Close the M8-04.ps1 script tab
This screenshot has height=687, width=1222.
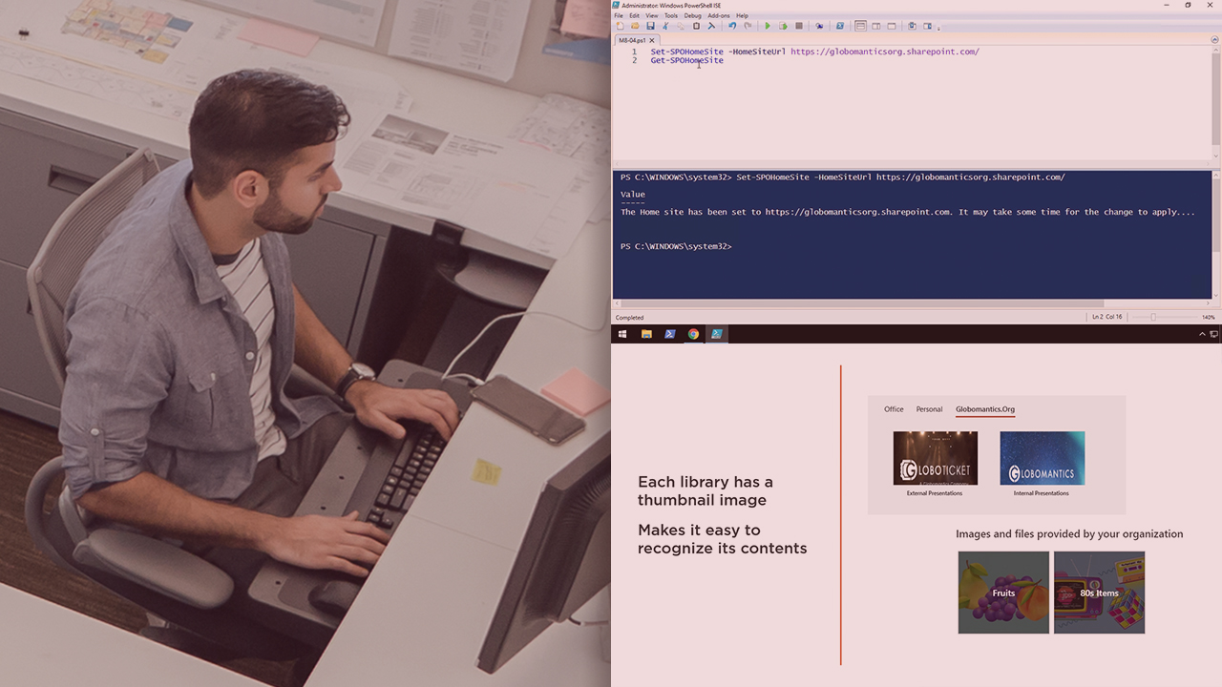click(652, 41)
